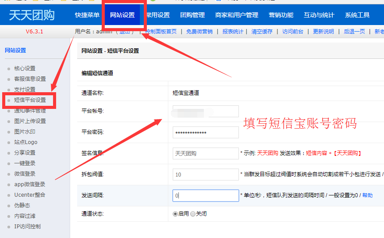
Task: Click the 访问前台 link
Action: click(292, 32)
